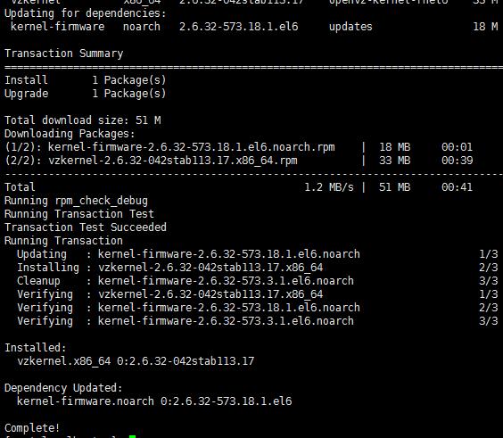Viewport: 503px width, 438px height.
Task: Click the kernel-firmware rpm download line (1/2)
Action: pyautogui.click(x=239, y=147)
